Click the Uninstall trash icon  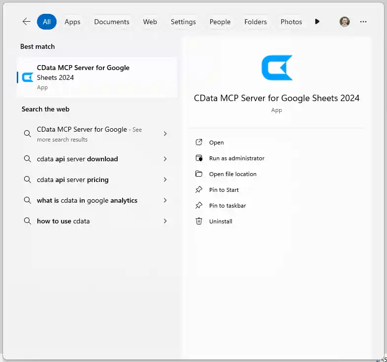[x=199, y=221]
